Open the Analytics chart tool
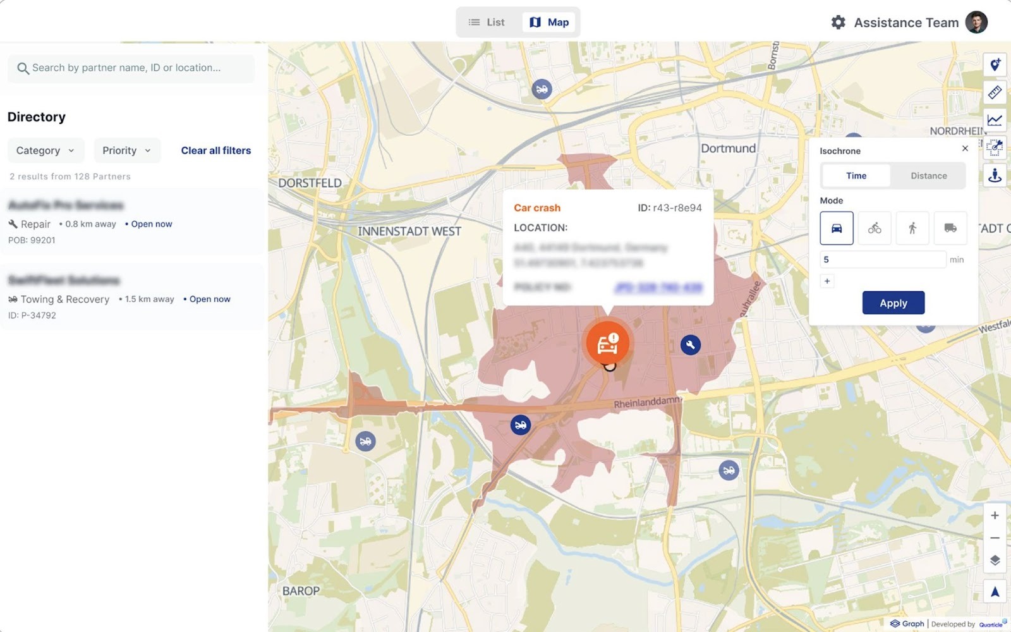This screenshot has width=1011, height=632. [x=995, y=120]
